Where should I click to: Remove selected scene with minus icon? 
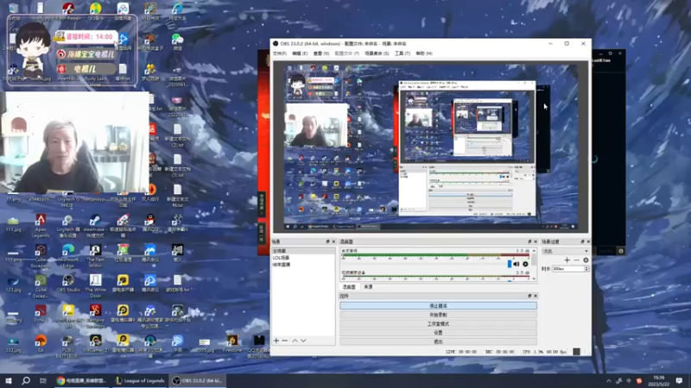click(x=285, y=341)
